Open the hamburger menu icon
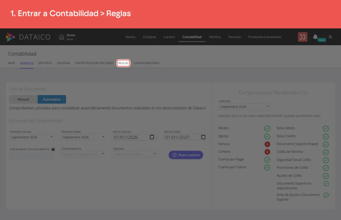341x220 pixels. click(x=330, y=37)
